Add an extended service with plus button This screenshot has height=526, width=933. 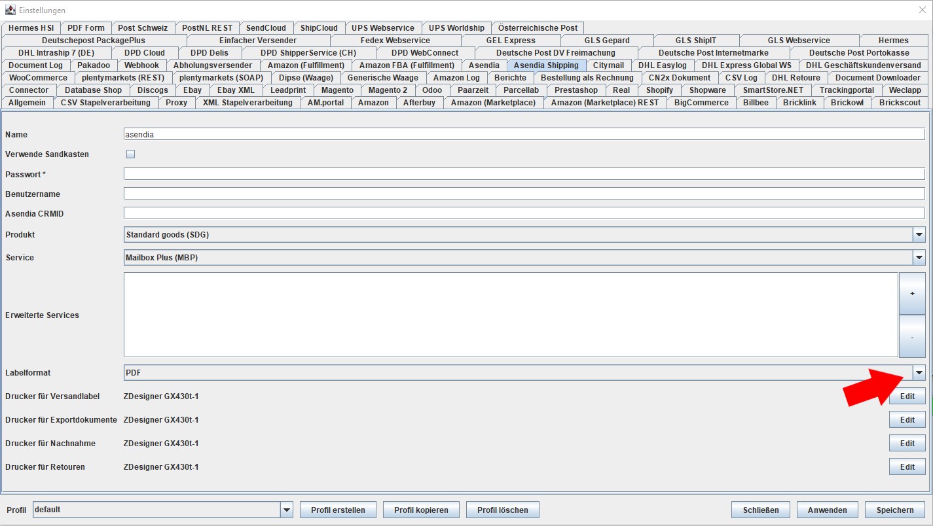(x=912, y=294)
